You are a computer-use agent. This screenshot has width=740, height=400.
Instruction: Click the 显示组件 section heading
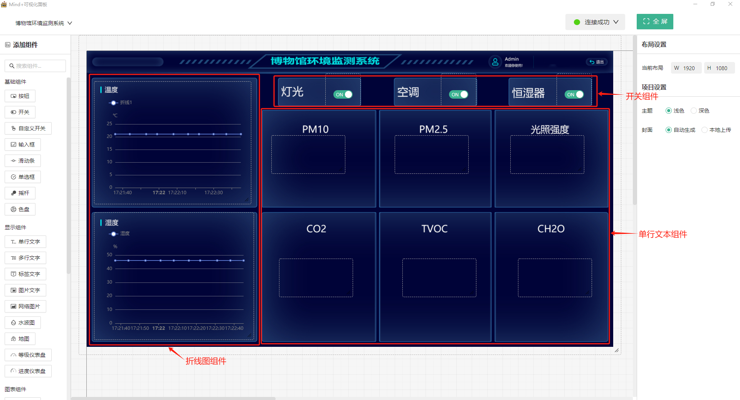tap(15, 227)
